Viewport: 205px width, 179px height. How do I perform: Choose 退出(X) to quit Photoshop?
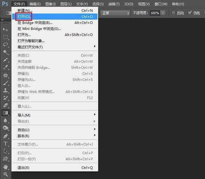click(23, 168)
